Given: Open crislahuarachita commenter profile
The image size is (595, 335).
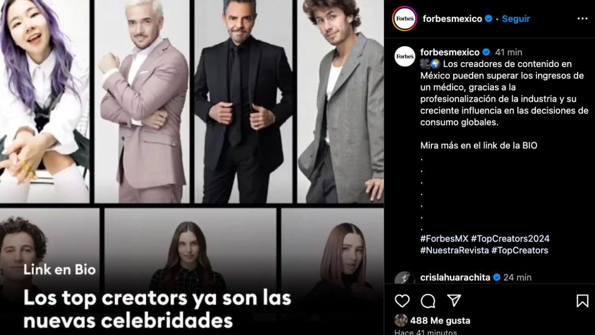Looking at the screenshot, I should click(455, 277).
